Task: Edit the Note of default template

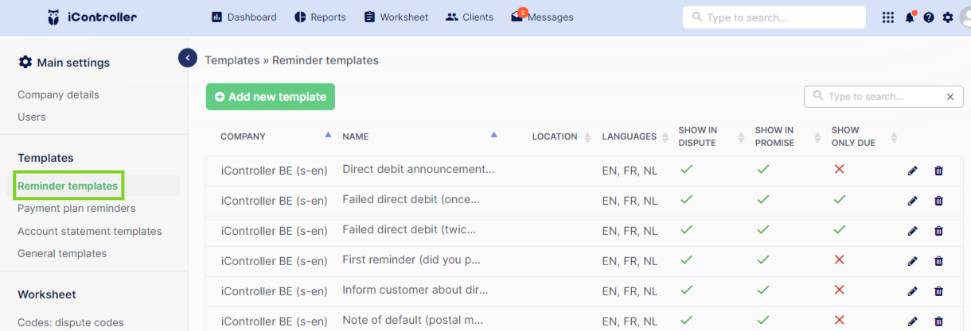Action: (913, 321)
